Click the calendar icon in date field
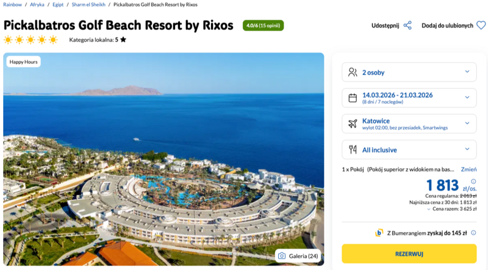Image resolution: width=488 pixels, height=270 pixels. pos(353,98)
